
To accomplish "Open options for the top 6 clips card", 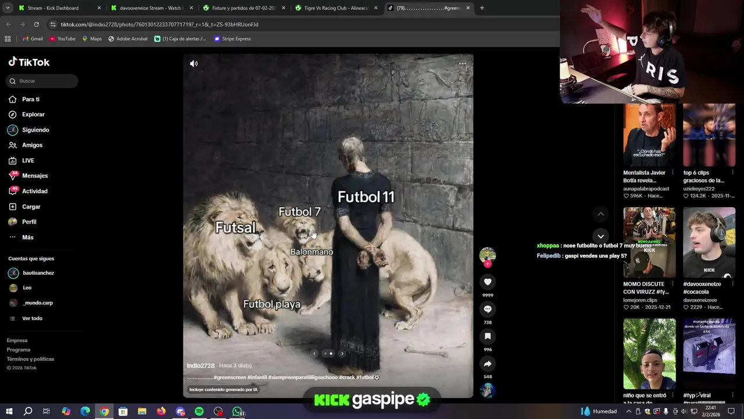I will coord(732,173).
